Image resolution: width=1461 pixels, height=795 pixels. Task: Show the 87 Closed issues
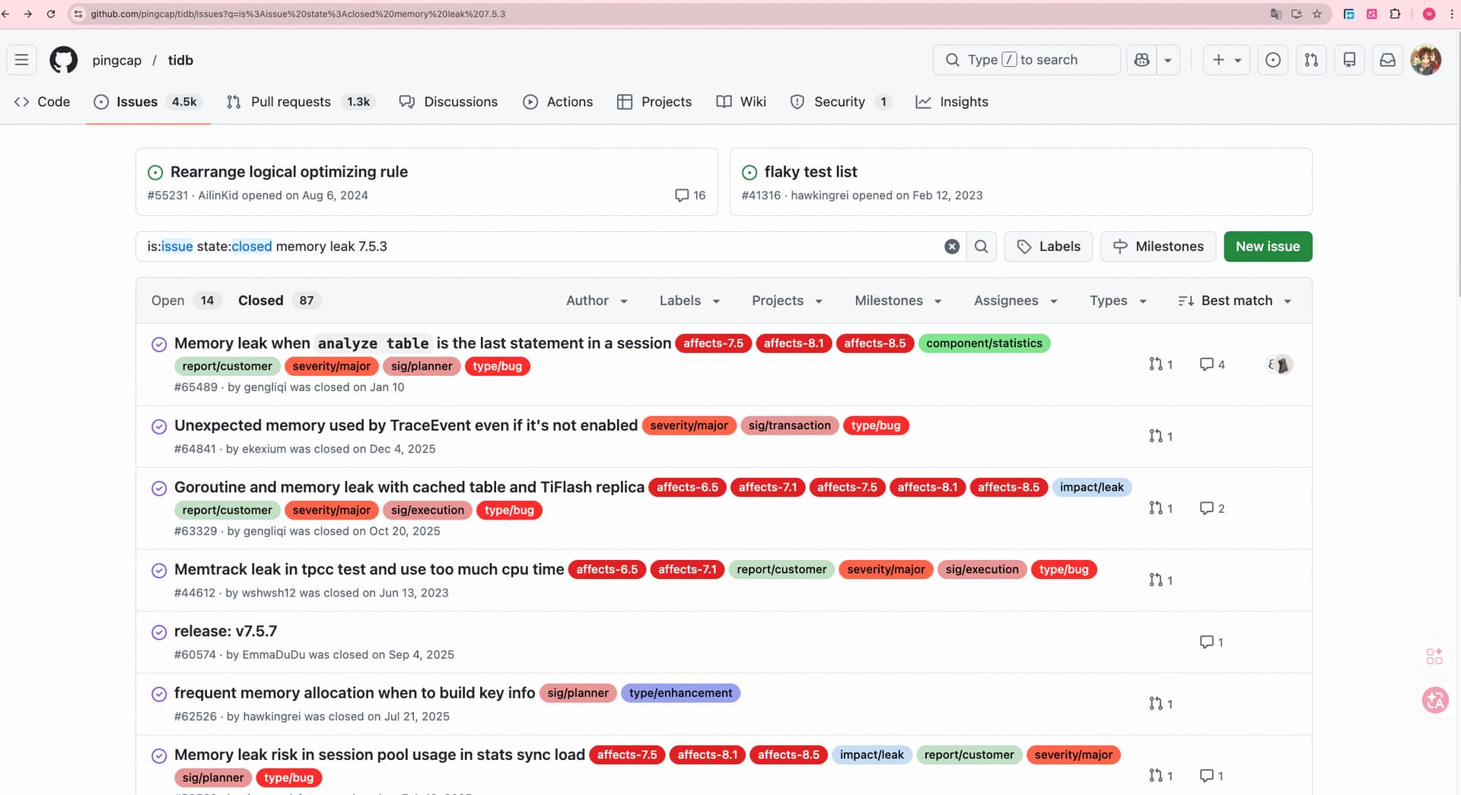(279, 301)
